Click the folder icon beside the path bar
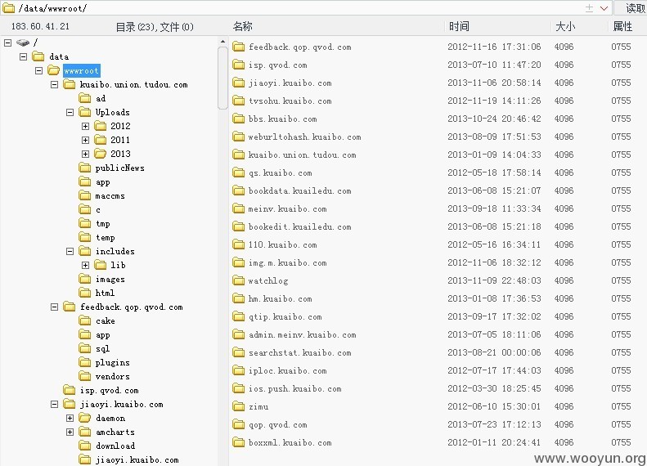This screenshot has height=466, width=647. (x=8, y=8)
